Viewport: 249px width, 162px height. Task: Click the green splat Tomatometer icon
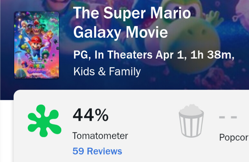pos(44,121)
